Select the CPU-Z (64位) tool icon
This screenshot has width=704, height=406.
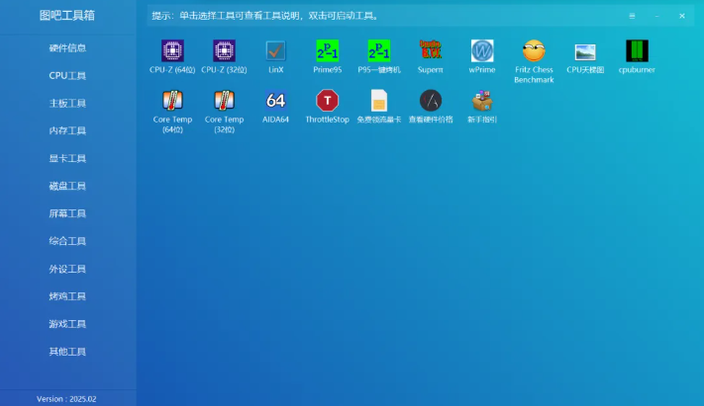(x=172, y=50)
